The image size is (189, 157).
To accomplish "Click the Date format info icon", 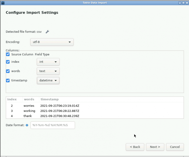I will pos(27,125).
